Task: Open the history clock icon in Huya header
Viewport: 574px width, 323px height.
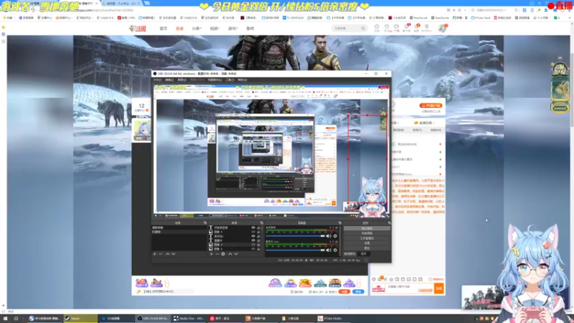Action: (x=377, y=27)
